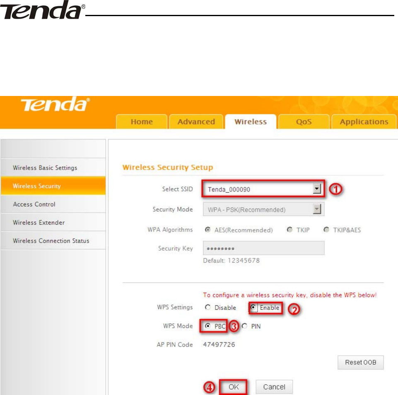Select Wireless Security sidebar item
This screenshot has width=398, height=395.
click(x=53, y=186)
